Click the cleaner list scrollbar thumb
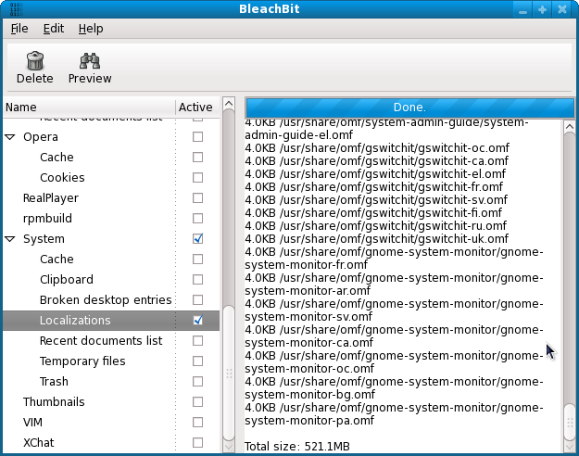Image resolution: width=579 pixels, height=456 pixels. click(x=229, y=374)
